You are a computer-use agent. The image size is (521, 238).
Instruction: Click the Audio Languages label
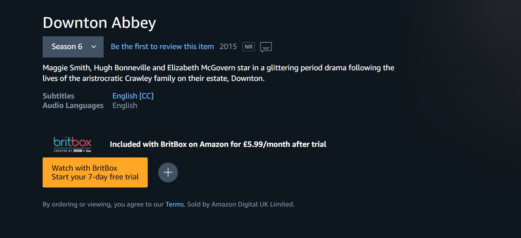(73, 105)
